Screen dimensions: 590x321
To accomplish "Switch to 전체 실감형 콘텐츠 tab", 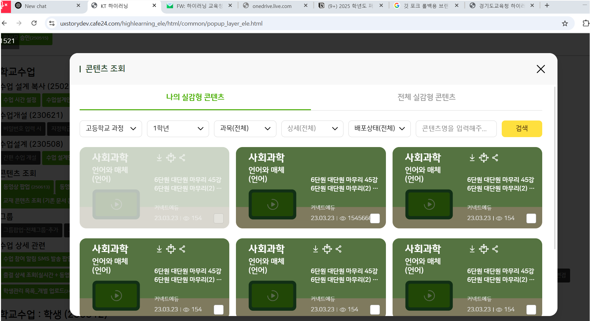I will pos(426,97).
